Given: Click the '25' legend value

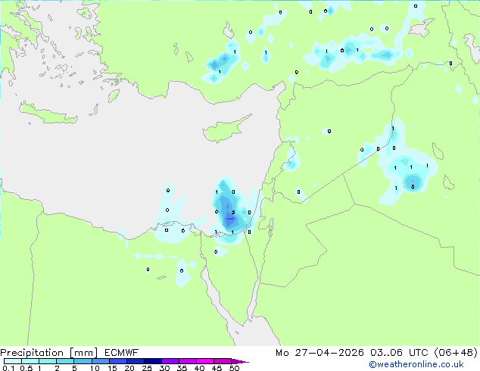Looking at the screenshot, I should [x=147, y=368].
